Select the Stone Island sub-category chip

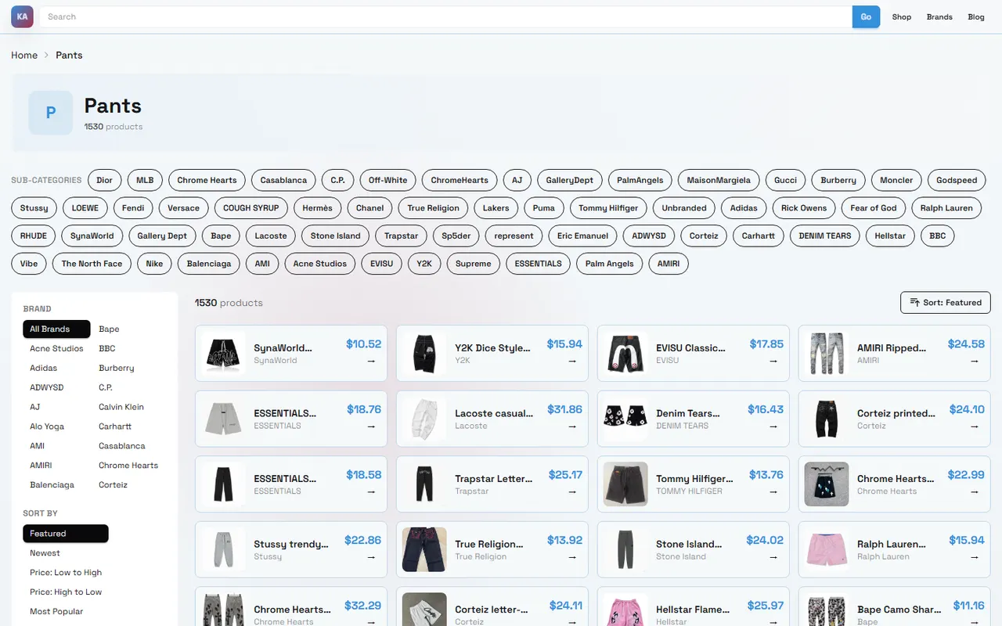[336, 236]
